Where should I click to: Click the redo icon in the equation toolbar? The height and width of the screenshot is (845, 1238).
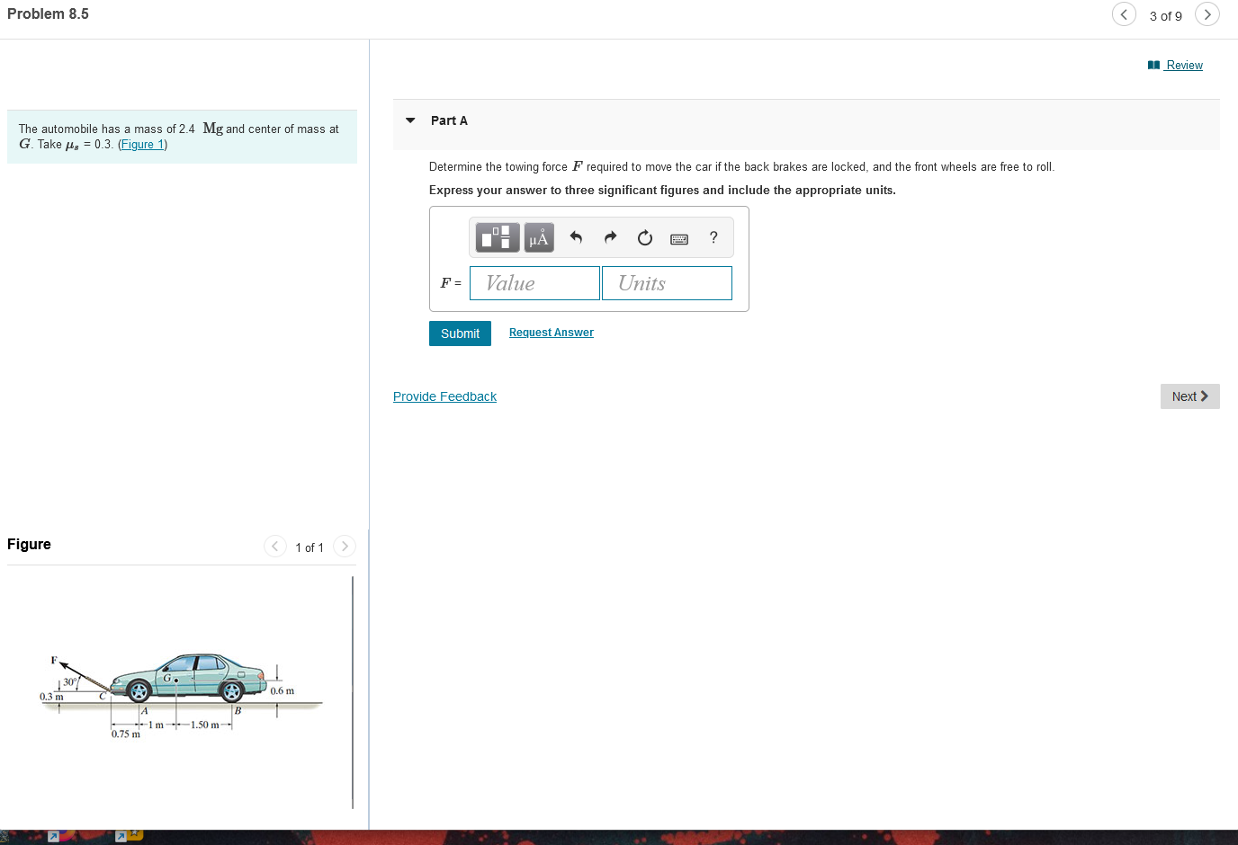pyautogui.click(x=610, y=237)
